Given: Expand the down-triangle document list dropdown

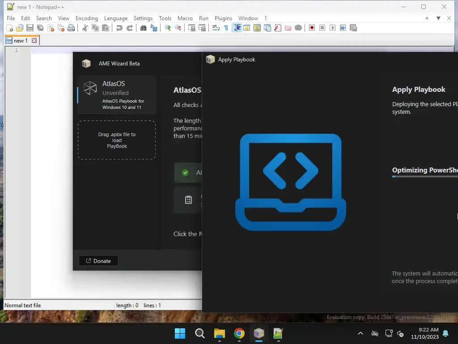Looking at the screenshot, I should coord(438,18).
